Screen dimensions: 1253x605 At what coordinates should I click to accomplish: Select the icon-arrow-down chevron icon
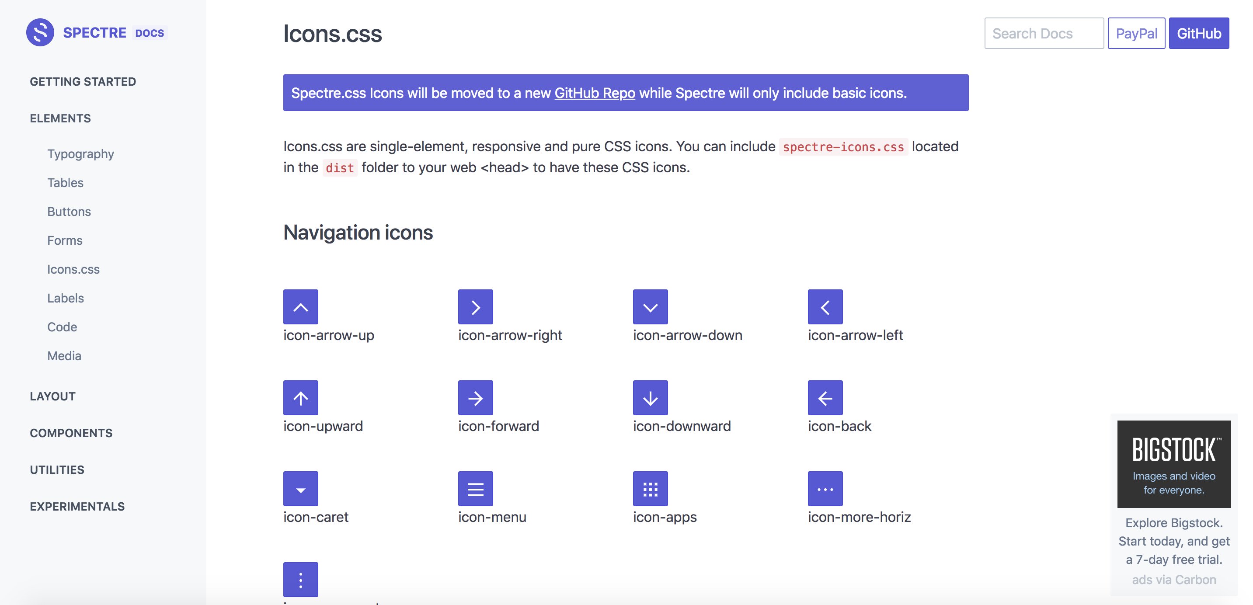pyautogui.click(x=651, y=307)
